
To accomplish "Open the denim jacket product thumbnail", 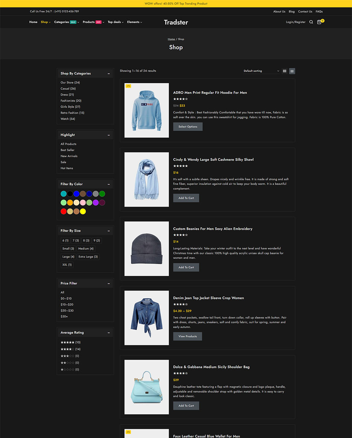I will pos(147,318).
